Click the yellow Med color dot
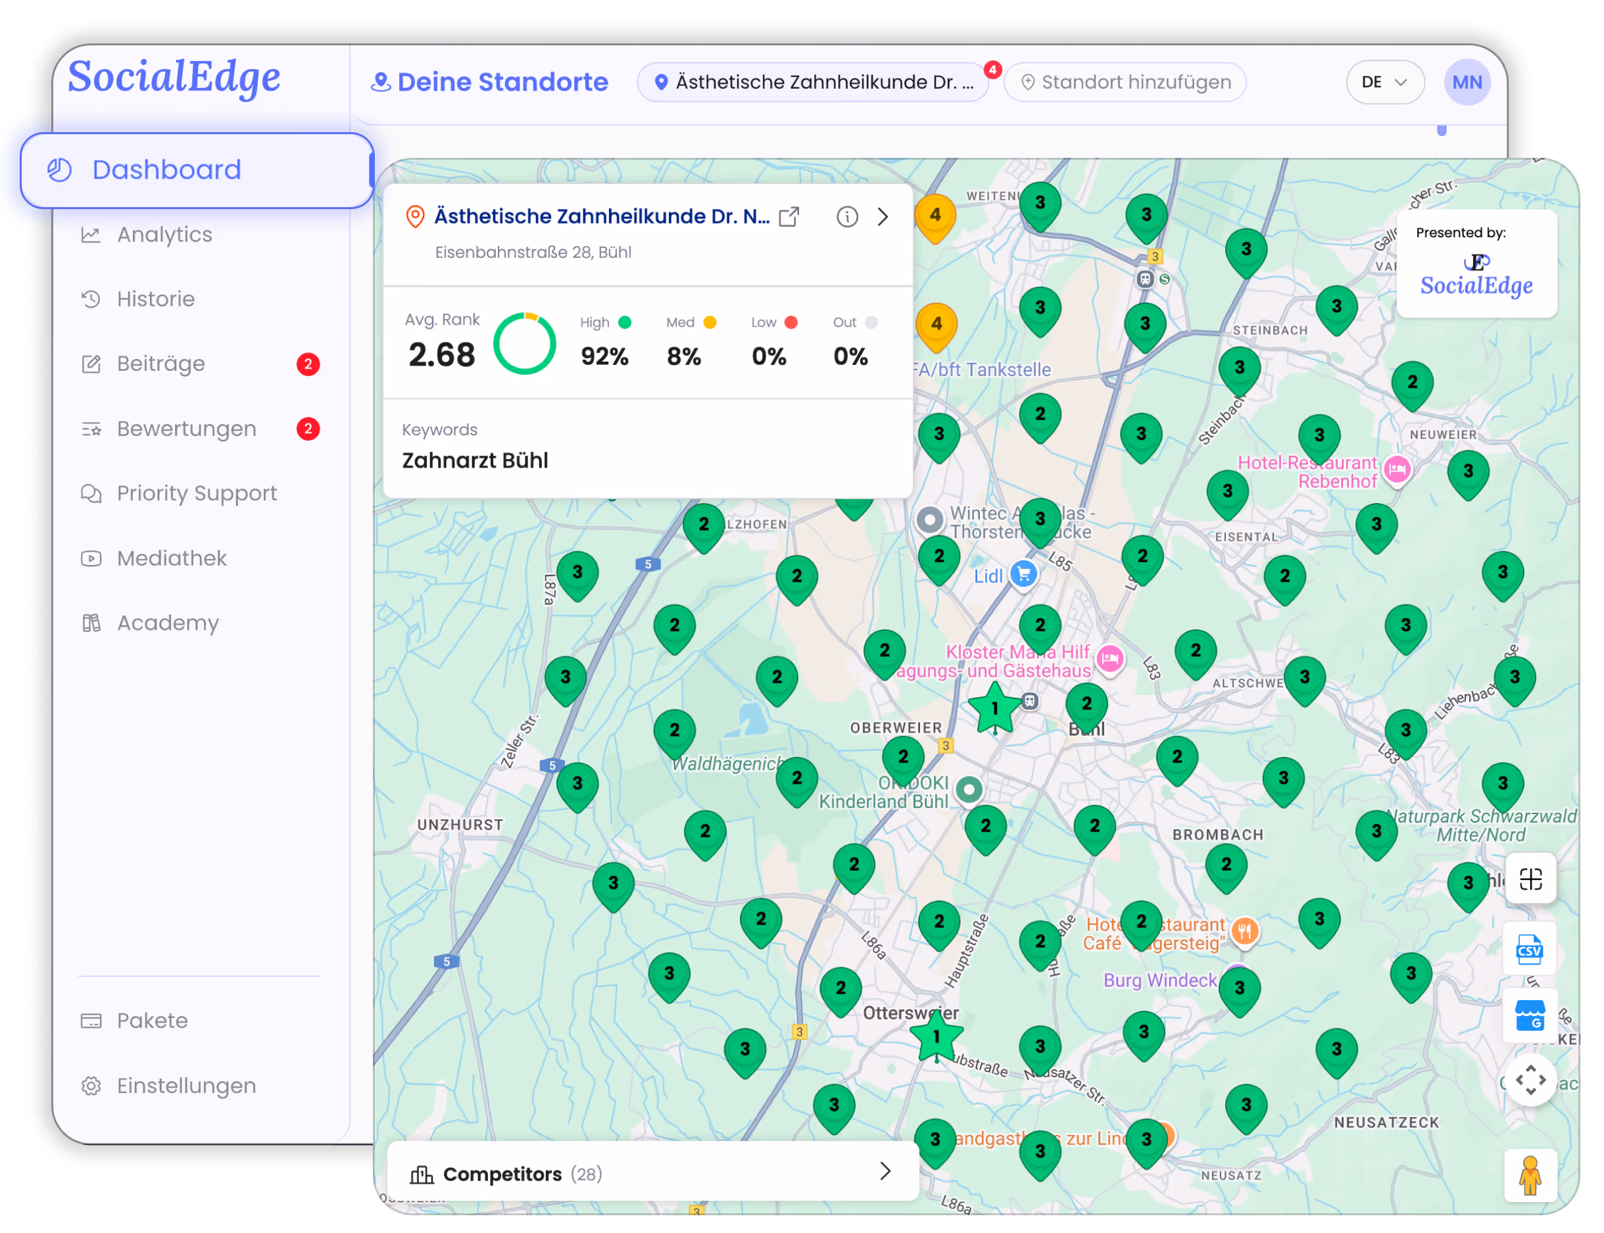Image resolution: width=1604 pixels, height=1233 pixels. tap(709, 322)
